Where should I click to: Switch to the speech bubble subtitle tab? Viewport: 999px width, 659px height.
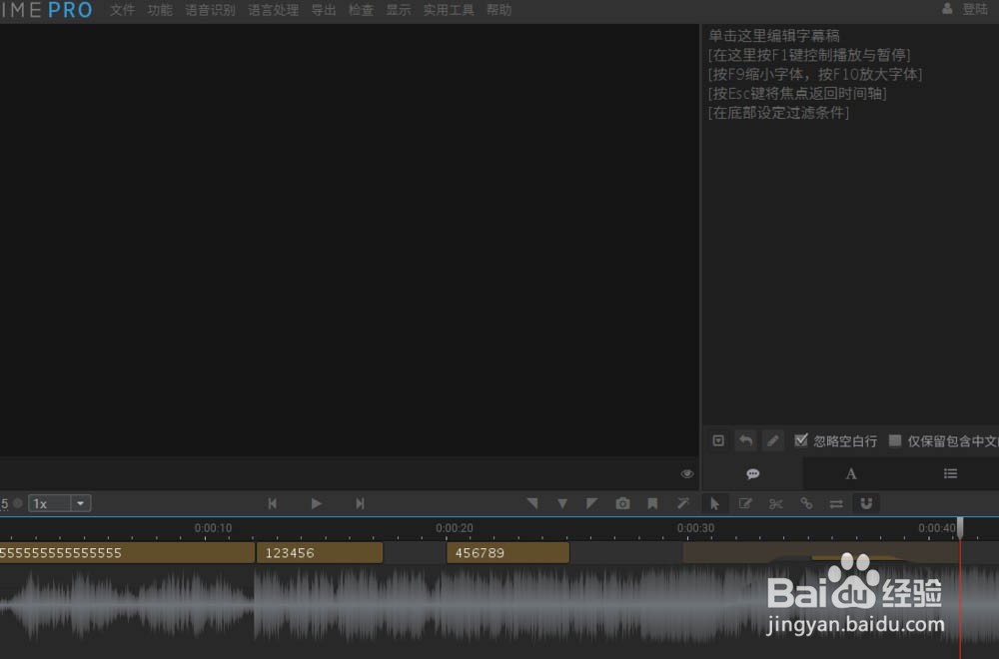[x=752, y=473]
